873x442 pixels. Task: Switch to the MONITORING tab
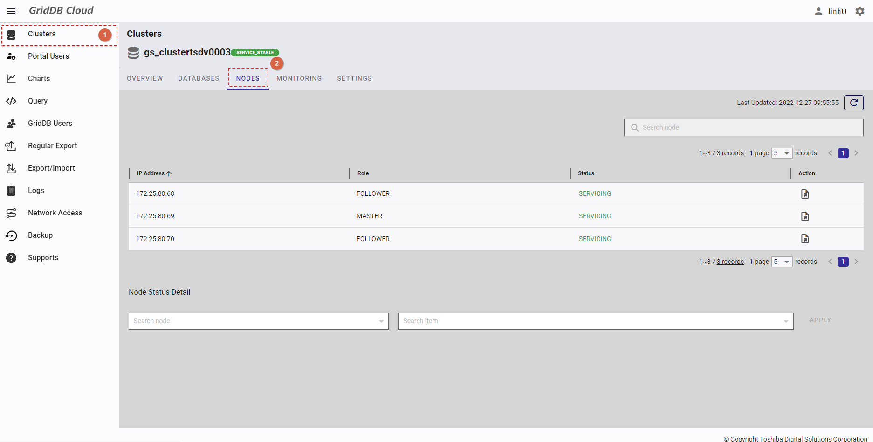299,78
